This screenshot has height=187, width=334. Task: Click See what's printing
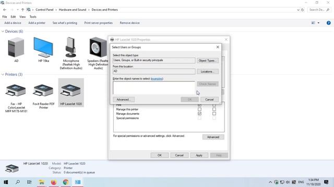(65, 23)
